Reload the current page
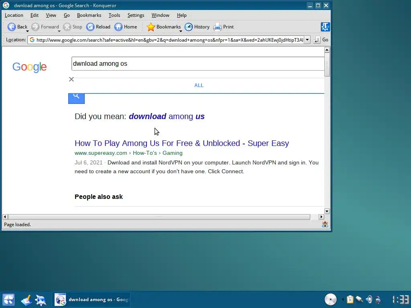The width and height of the screenshot is (411, 308). point(98,27)
